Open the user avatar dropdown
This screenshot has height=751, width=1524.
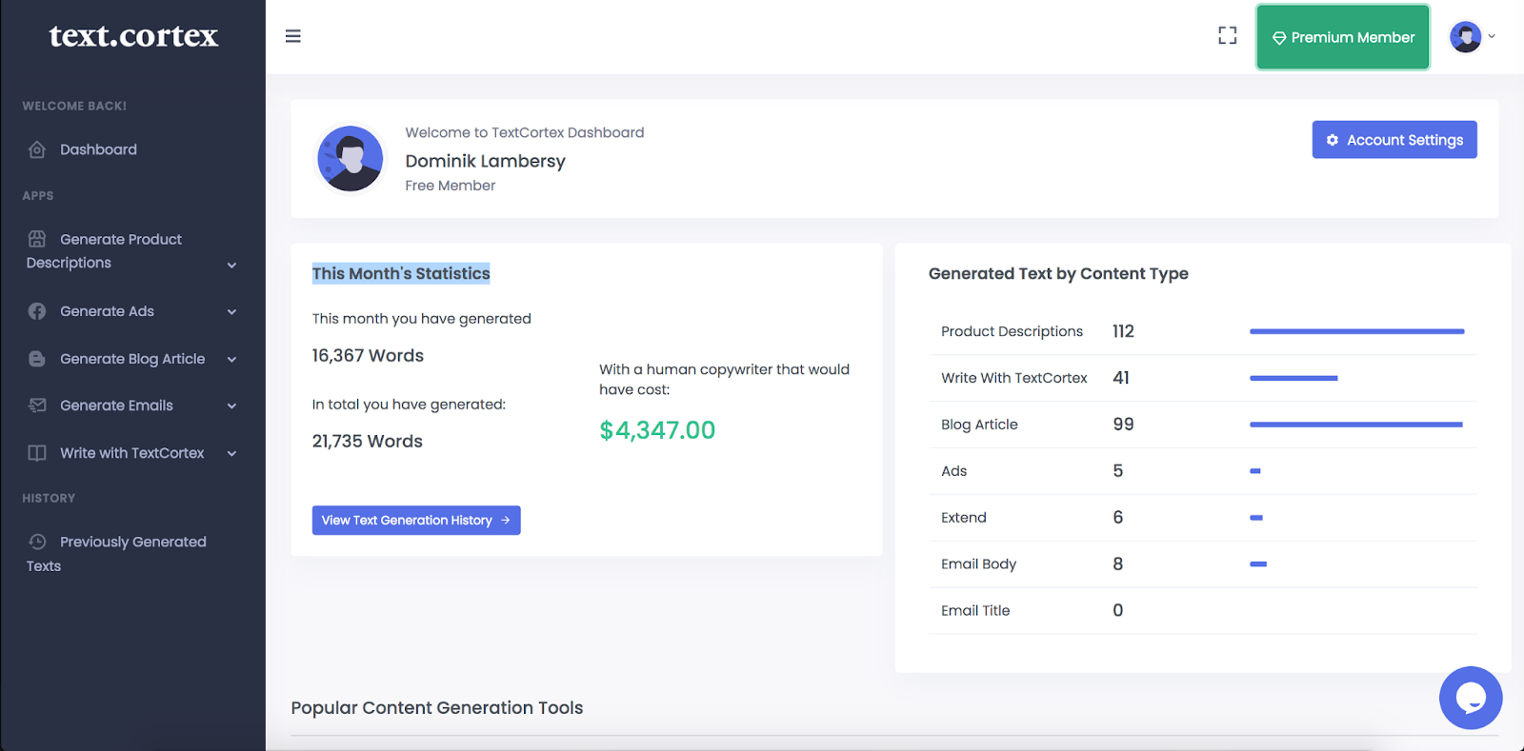click(1472, 37)
